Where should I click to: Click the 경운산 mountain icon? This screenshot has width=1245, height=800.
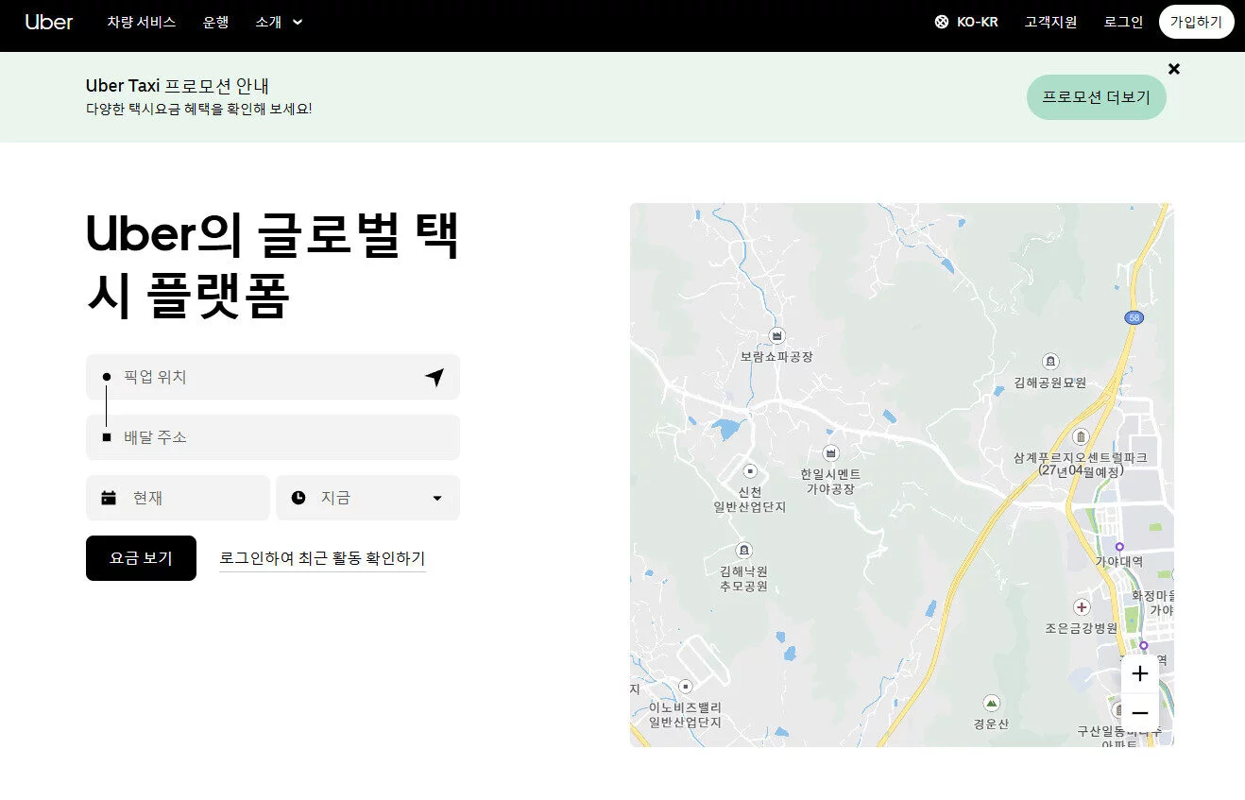(991, 704)
